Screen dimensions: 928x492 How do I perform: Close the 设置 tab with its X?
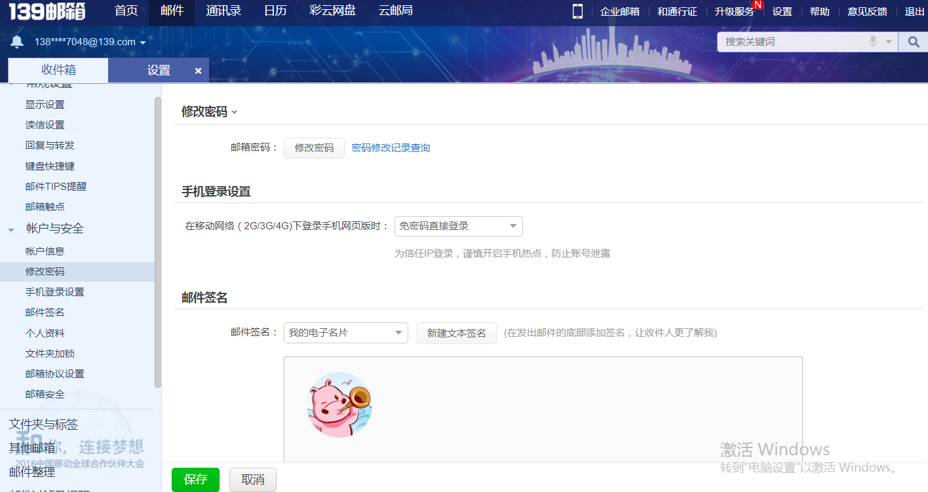coord(198,71)
